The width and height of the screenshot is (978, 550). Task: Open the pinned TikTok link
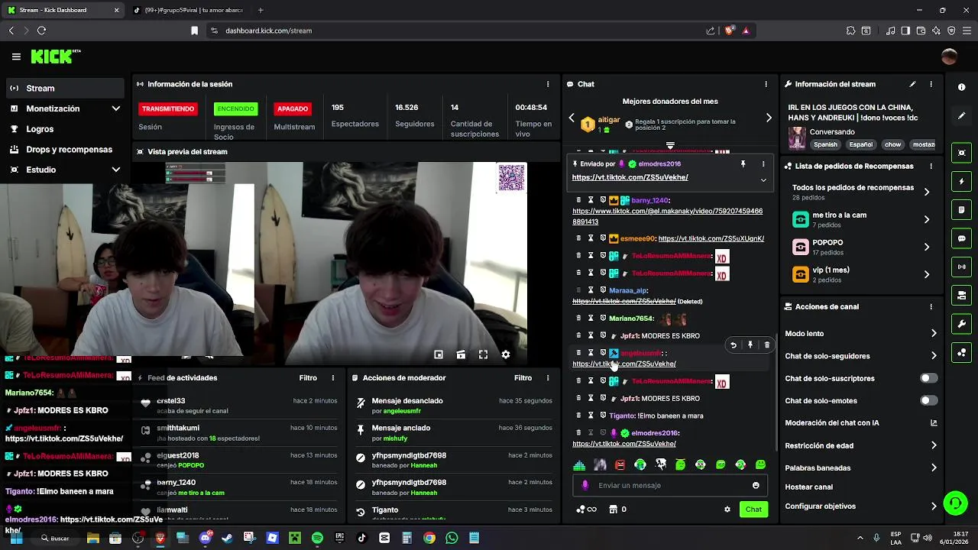pyautogui.click(x=630, y=177)
